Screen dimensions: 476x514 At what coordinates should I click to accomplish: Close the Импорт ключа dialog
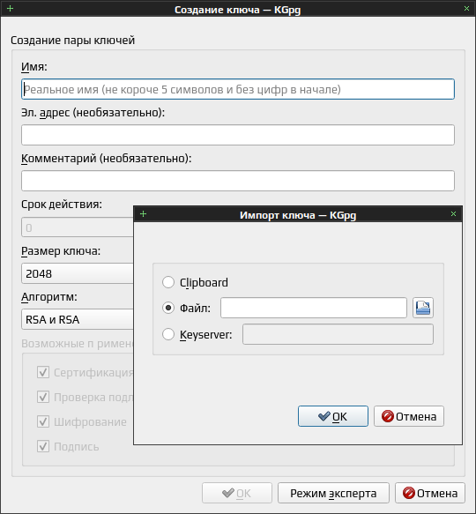[x=453, y=214]
